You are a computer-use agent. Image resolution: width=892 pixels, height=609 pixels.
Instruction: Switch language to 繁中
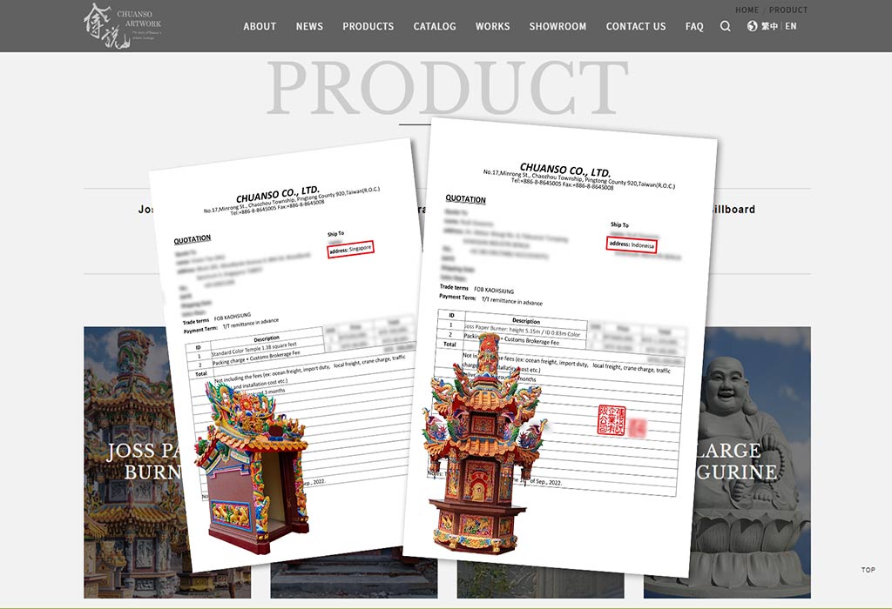770,26
